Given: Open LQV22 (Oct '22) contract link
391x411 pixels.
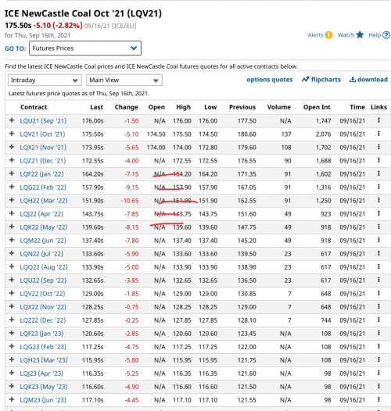Looking at the screenshot, I should [42, 294].
